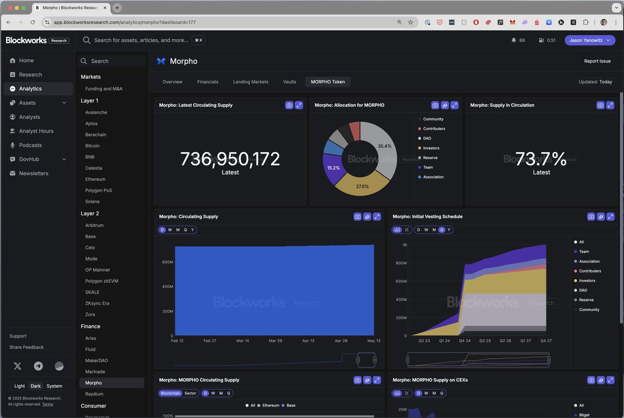
Task: Expand the Initial Vesting Schedule chart
Action: pyautogui.click(x=610, y=217)
